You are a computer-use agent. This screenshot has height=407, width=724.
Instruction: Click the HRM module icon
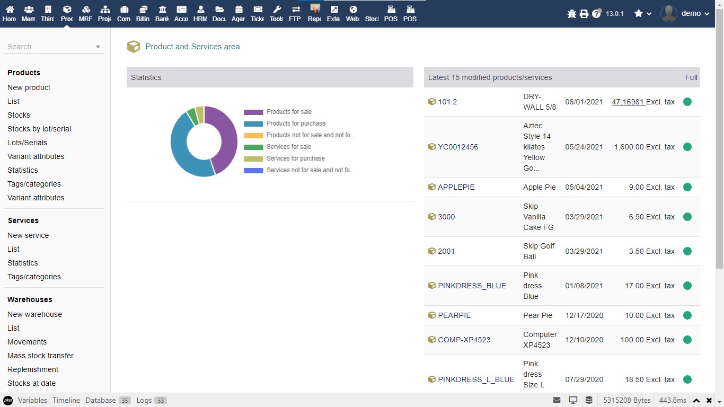(x=200, y=13)
